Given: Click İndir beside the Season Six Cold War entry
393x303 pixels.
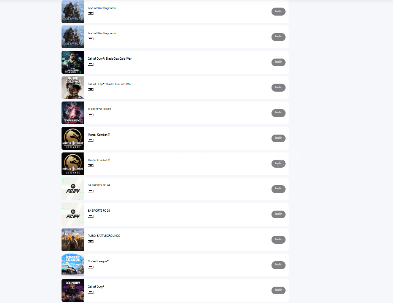Looking at the screenshot, I should click(278, 62).
